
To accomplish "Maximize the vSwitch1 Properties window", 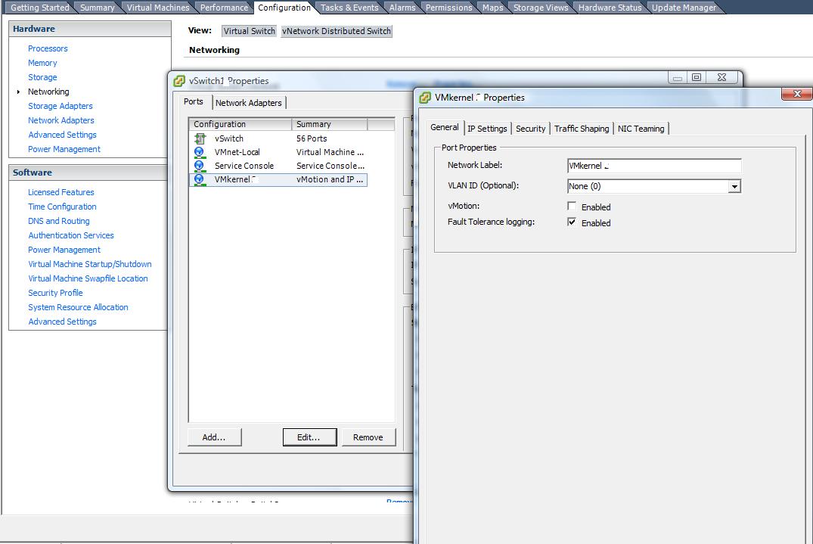I will pyautogui.click(x=697, y=77).
